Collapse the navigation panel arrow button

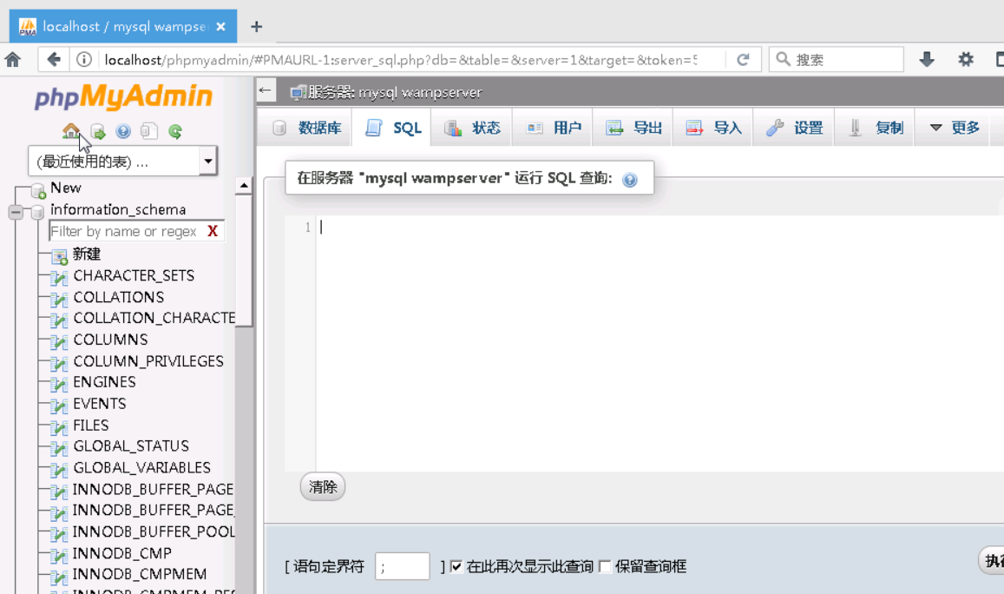click(x=265, y=90)
